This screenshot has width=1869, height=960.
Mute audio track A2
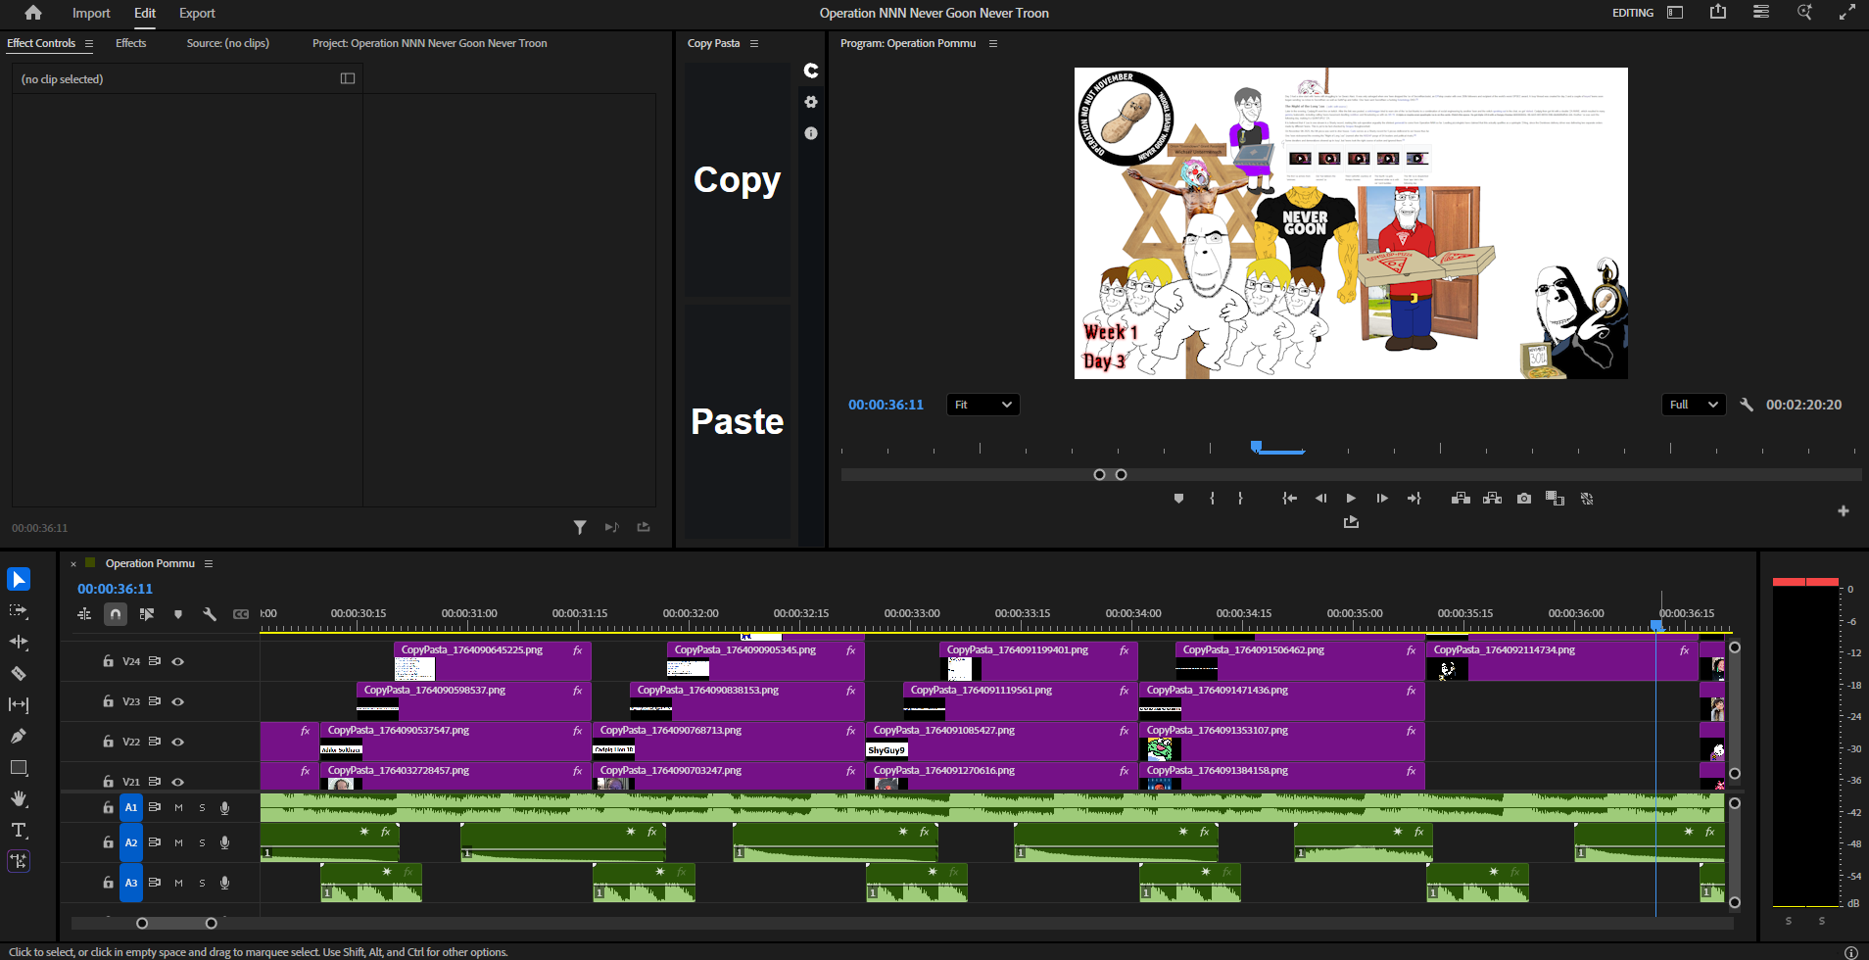(178, 842)
